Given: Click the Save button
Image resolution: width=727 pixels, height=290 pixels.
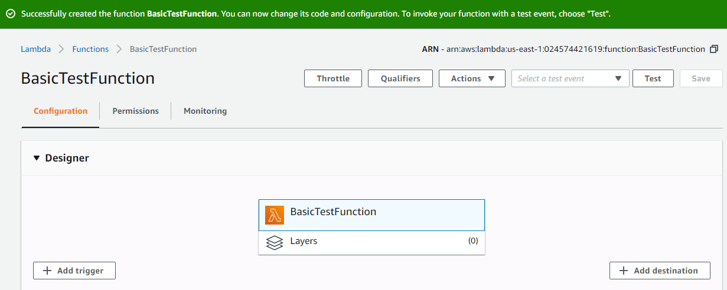Looking at the screenshot, I should 701,78.
